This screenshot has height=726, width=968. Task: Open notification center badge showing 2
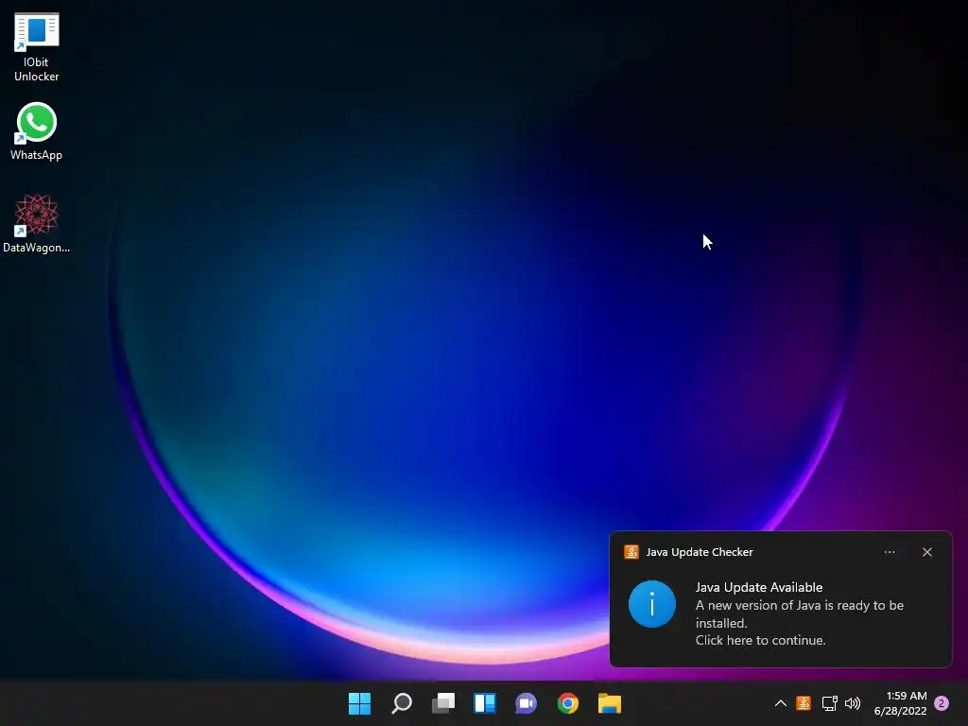(x=942, y=703)
